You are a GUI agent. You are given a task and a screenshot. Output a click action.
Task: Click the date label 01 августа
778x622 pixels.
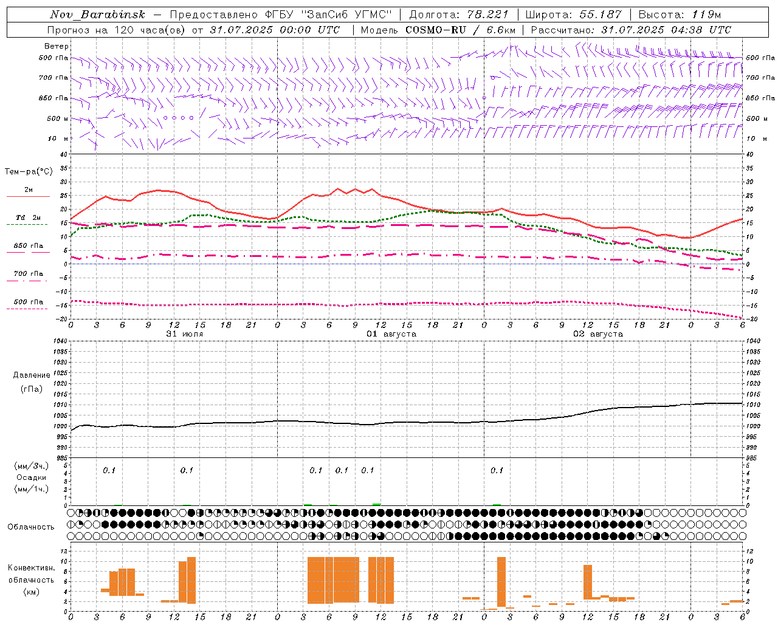(391, 334)
